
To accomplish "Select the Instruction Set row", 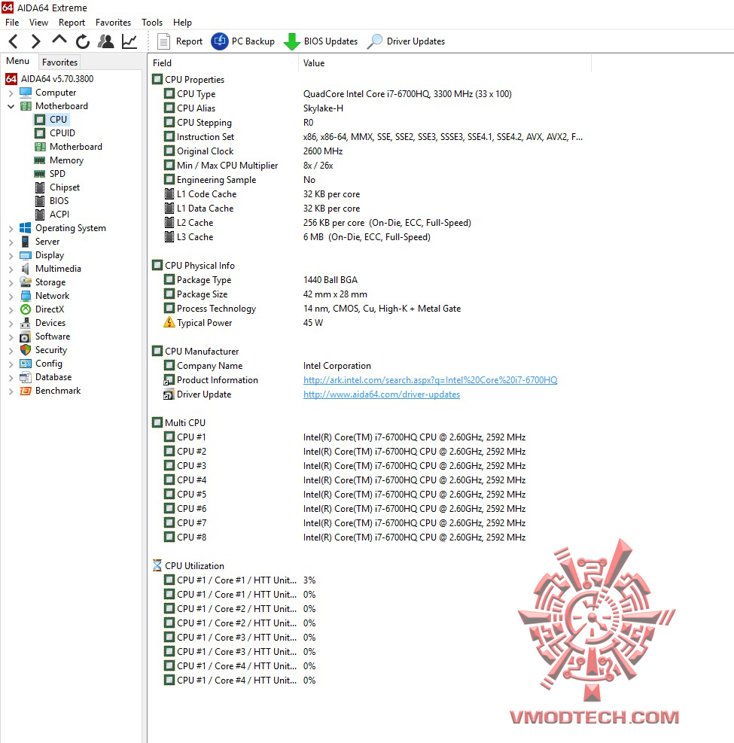I will [x=370, y=137].
